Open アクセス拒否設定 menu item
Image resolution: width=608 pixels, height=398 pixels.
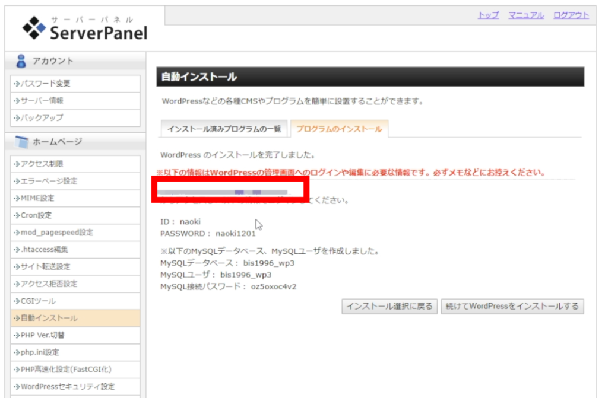click(75, 284)
